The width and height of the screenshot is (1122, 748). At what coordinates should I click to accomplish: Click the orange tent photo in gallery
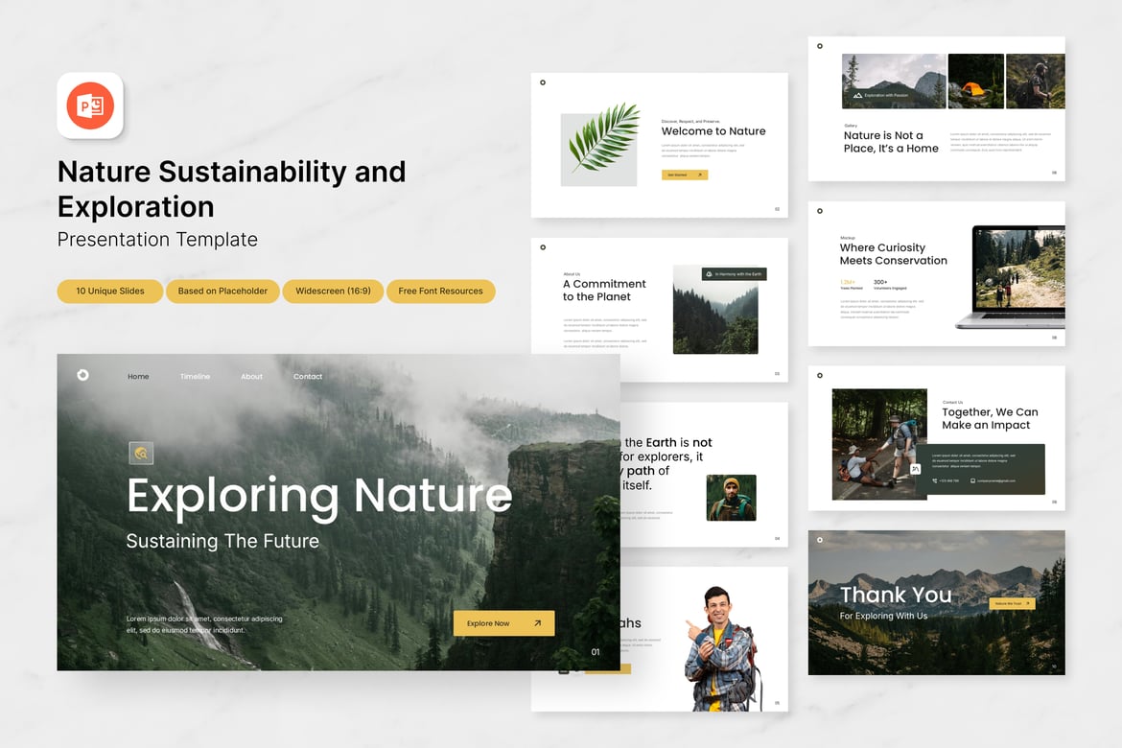pyautogui.click(x=976, y=81)
